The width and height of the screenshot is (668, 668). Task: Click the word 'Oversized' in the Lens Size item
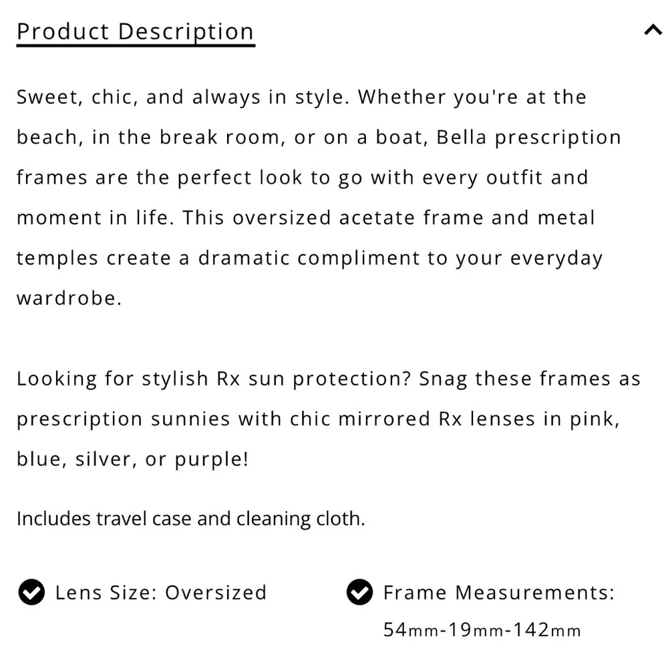[216, 593]
